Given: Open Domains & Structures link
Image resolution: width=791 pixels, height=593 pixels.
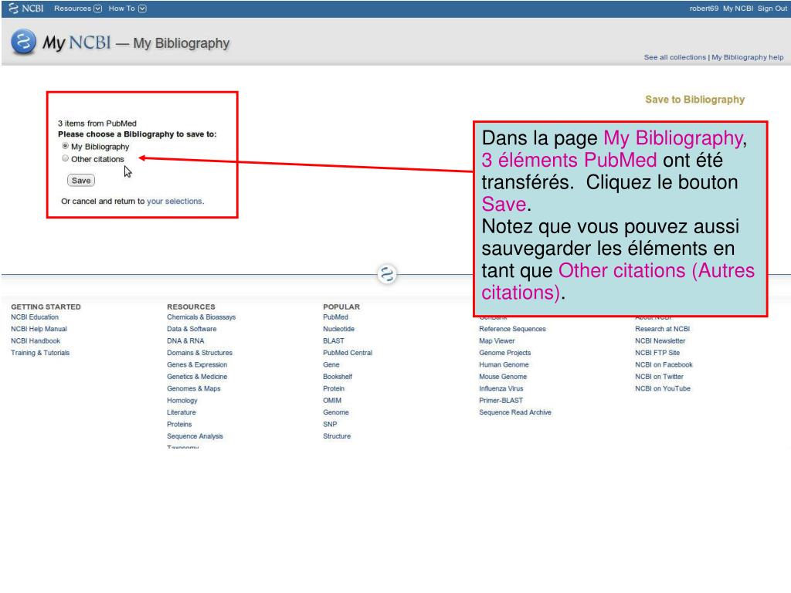Looking at the screenshot, I should (x=200, y=353).
